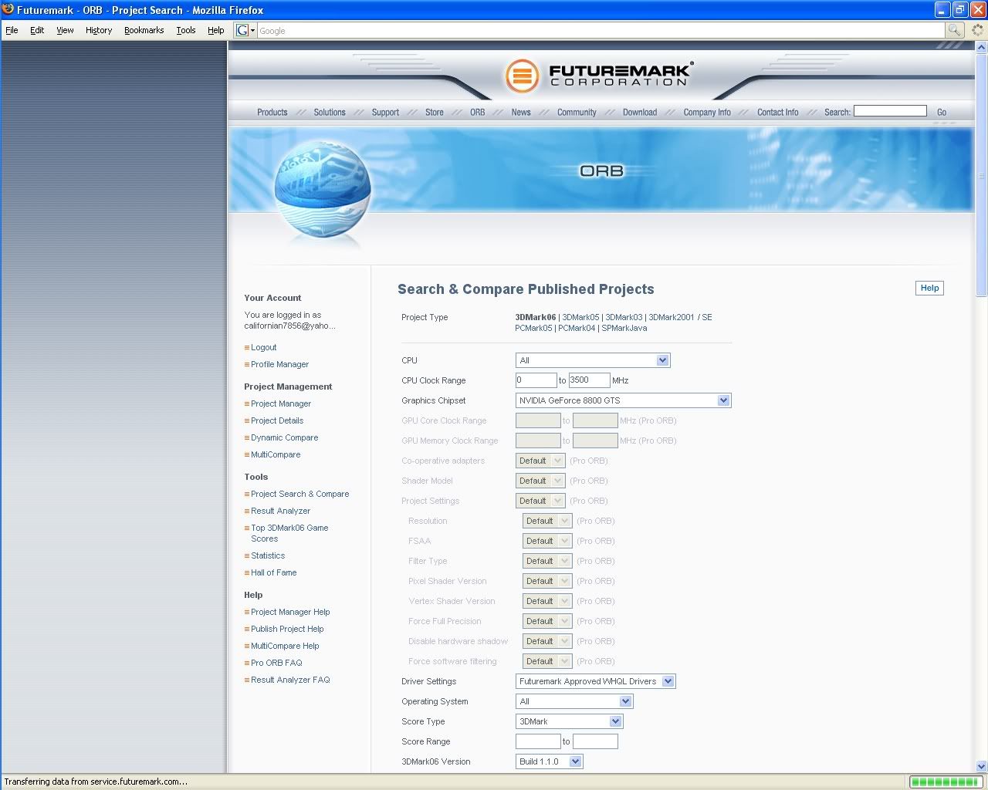This screenshot has height=790, width=988.
Task: Select 3DMark05 project type
Action: point(580,317)
